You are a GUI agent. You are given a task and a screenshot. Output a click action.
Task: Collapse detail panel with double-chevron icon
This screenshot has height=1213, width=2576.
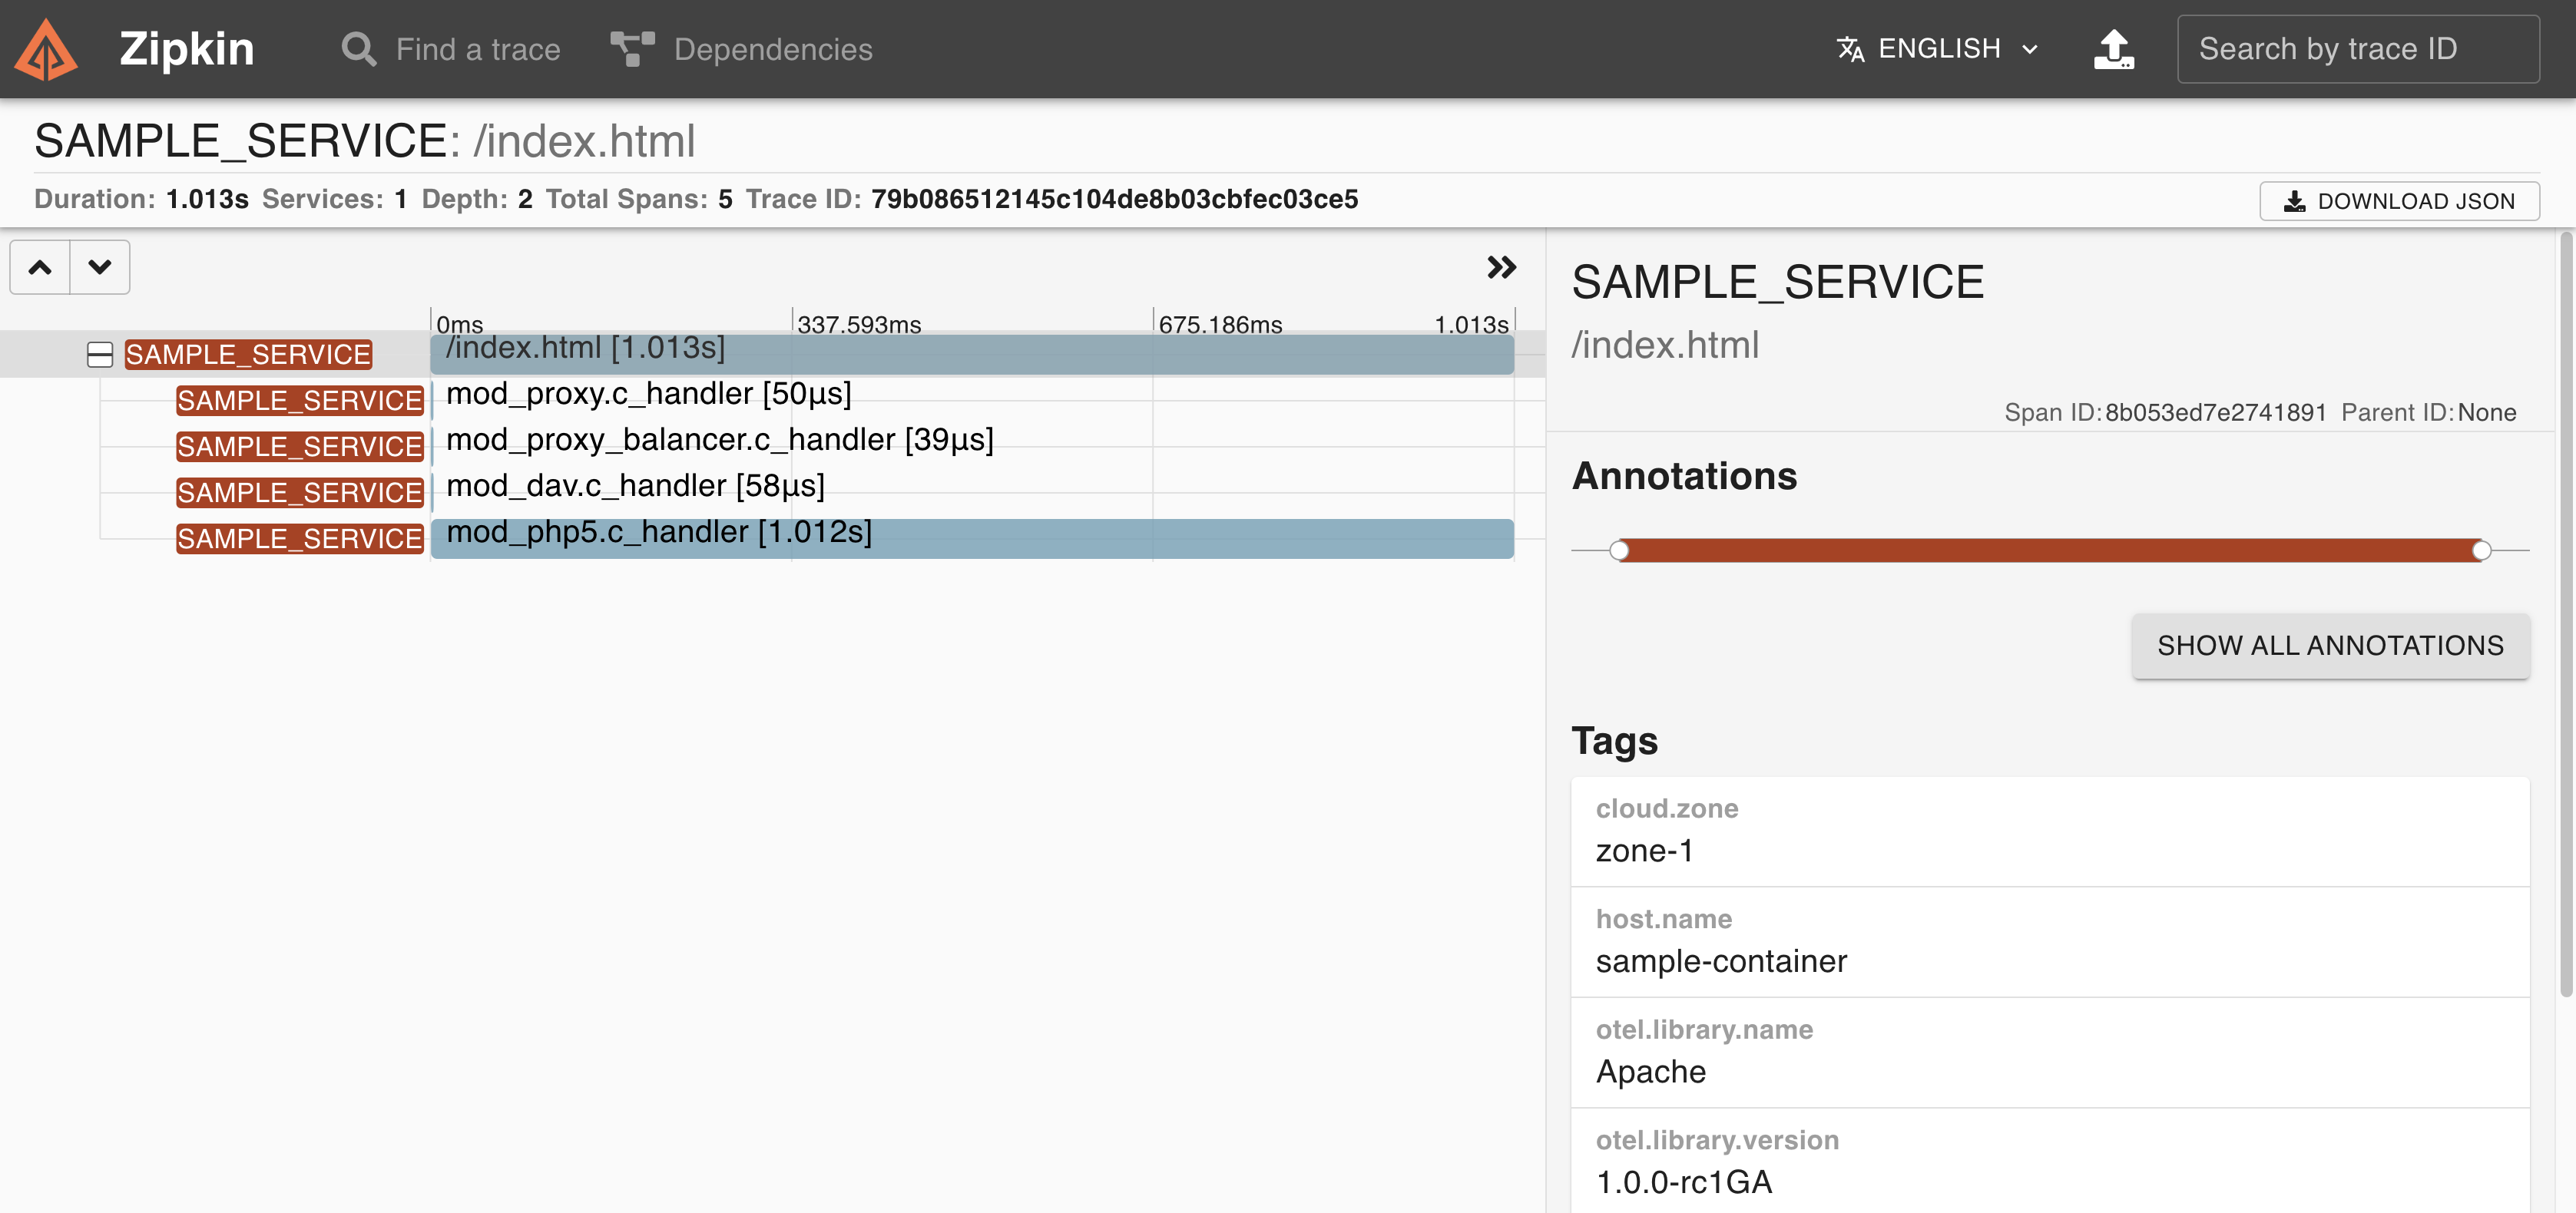pyautogui.click(x=1501, y=268)
